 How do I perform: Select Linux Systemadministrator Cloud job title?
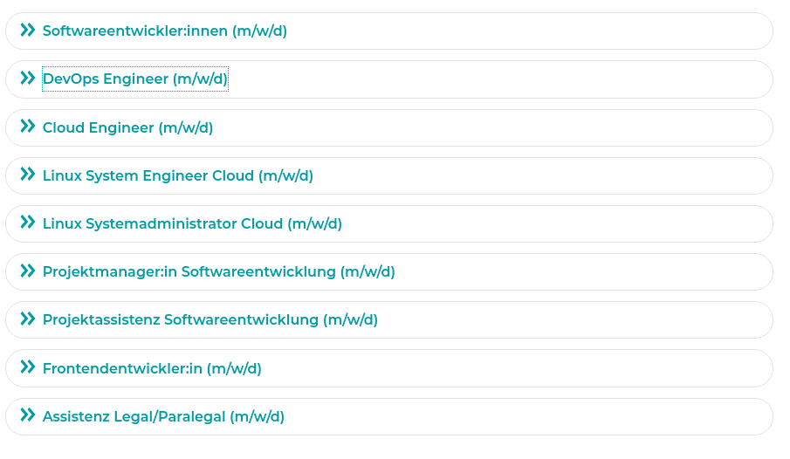pyautogui.click(x=192, y=223)
